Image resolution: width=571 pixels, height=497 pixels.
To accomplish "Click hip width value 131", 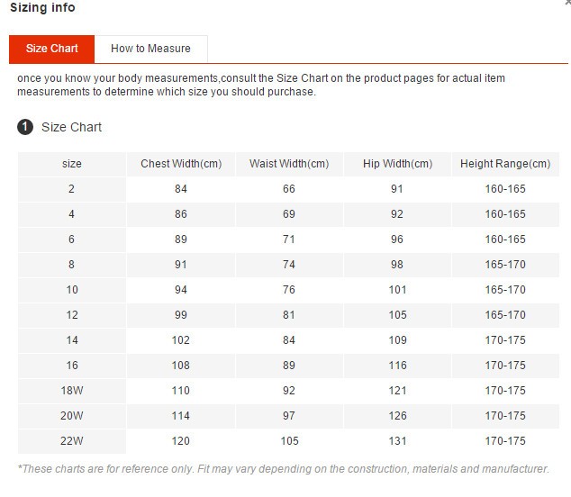I will coord(397,441).
